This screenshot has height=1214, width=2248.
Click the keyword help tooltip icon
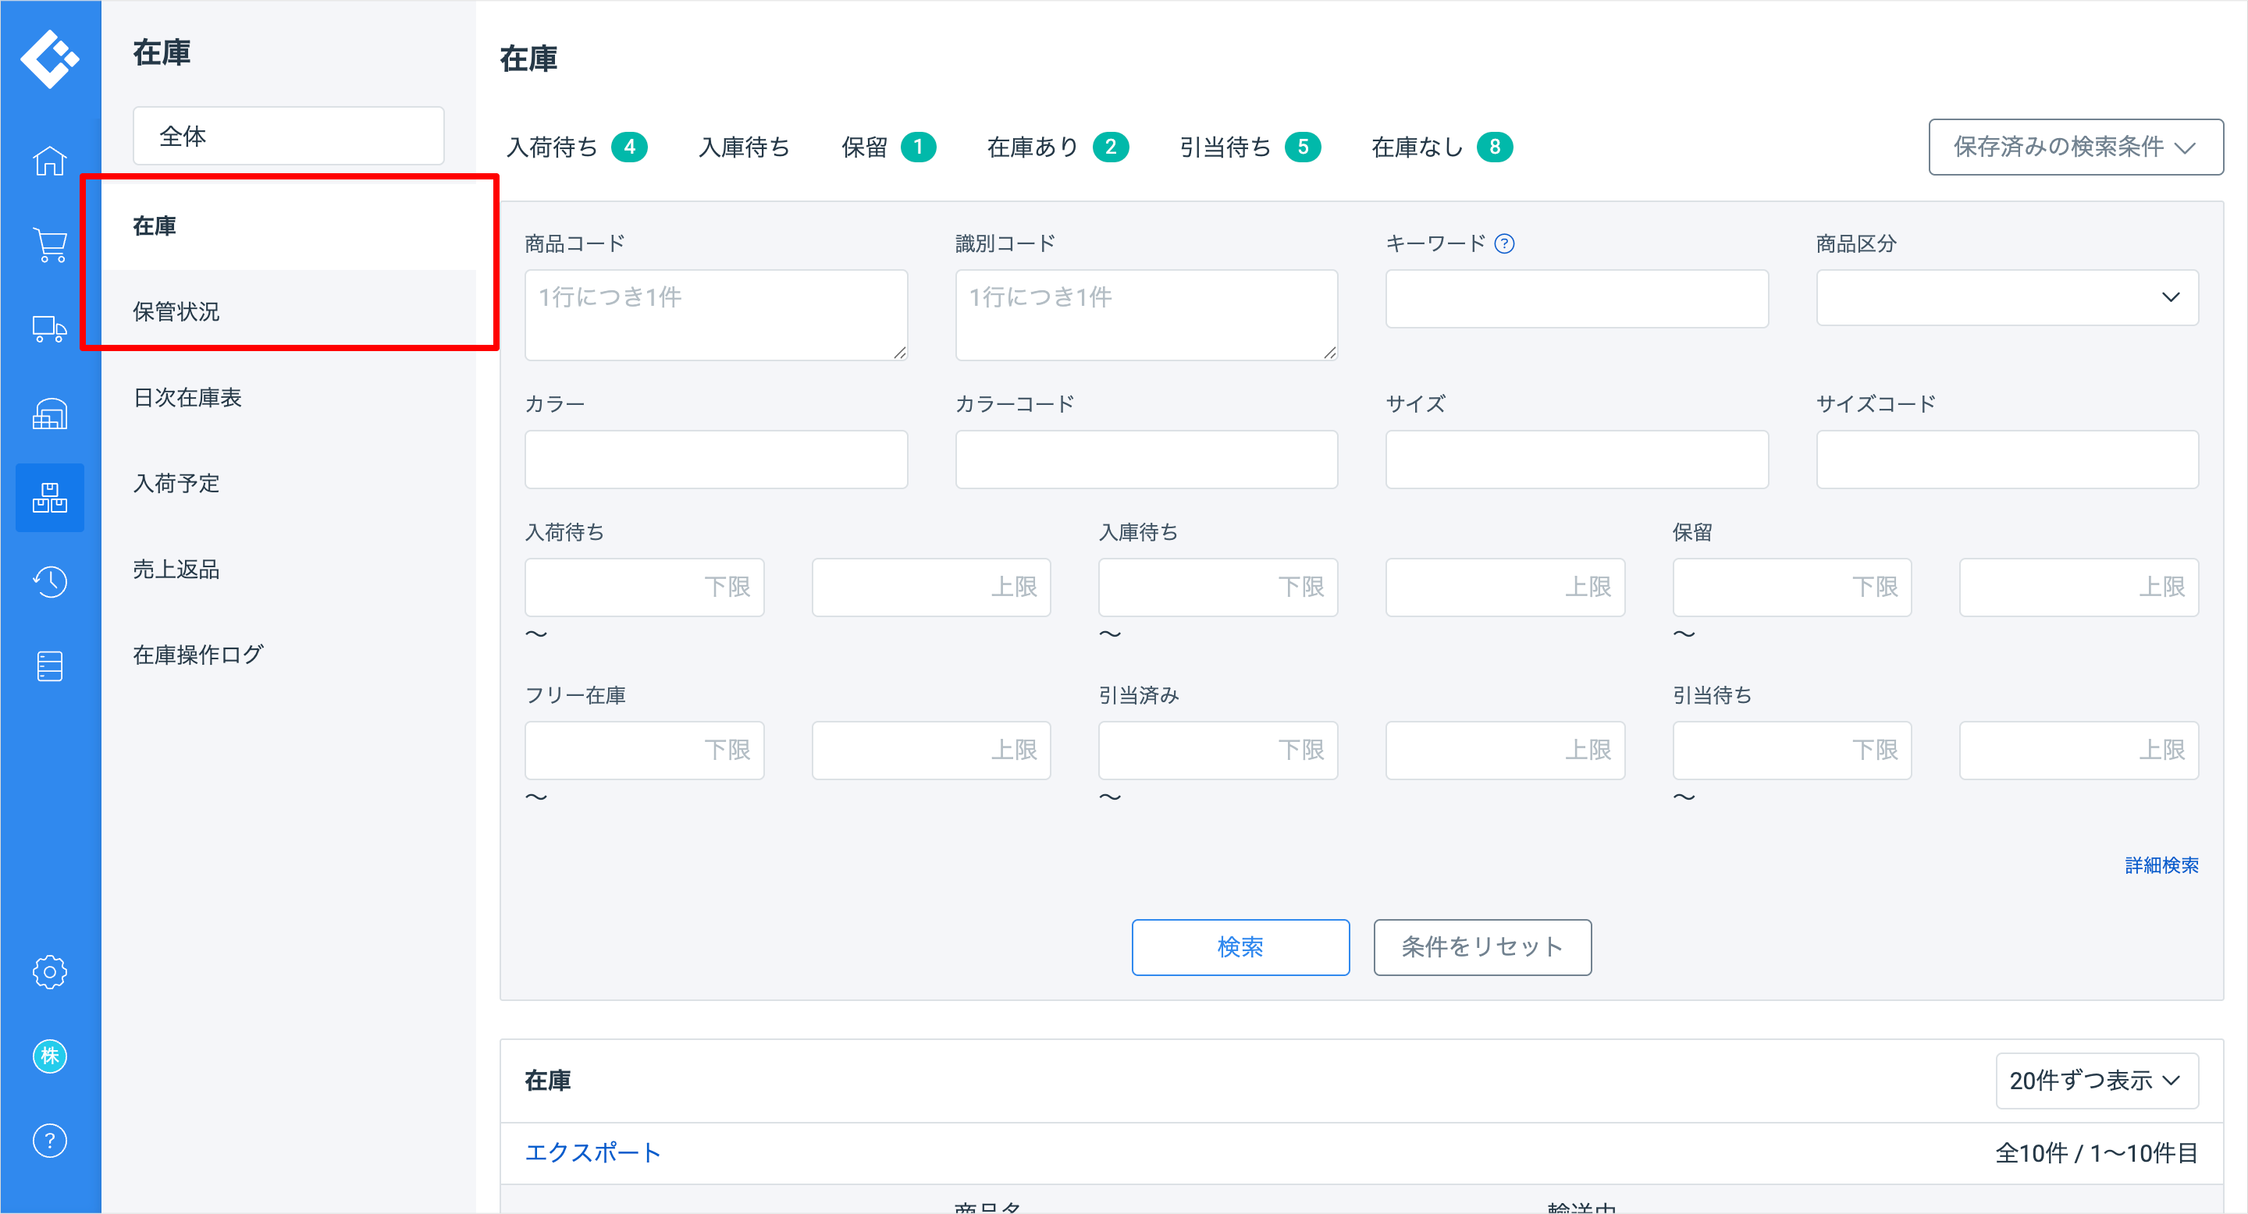1504,244
